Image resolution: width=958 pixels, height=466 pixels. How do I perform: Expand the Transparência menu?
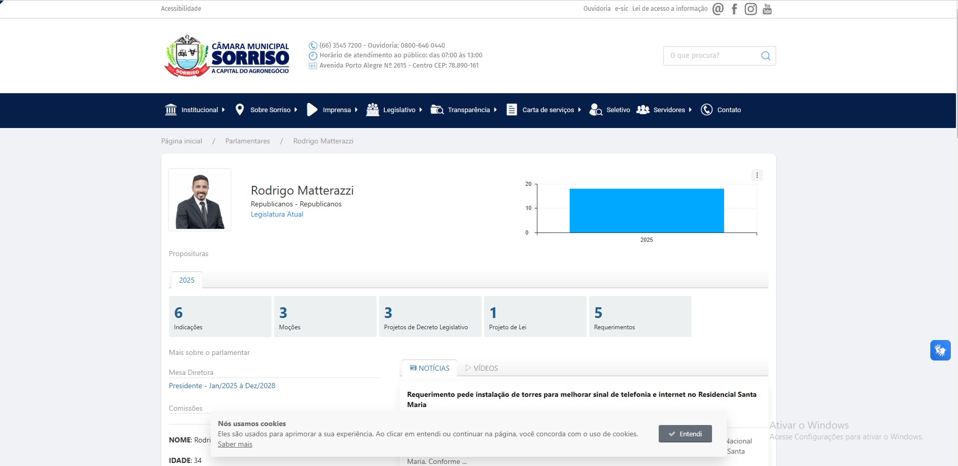464,110
